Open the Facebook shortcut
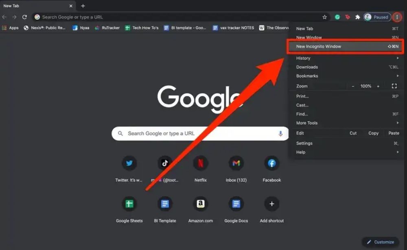Screen dimensions: 407x250 point(271,169)
